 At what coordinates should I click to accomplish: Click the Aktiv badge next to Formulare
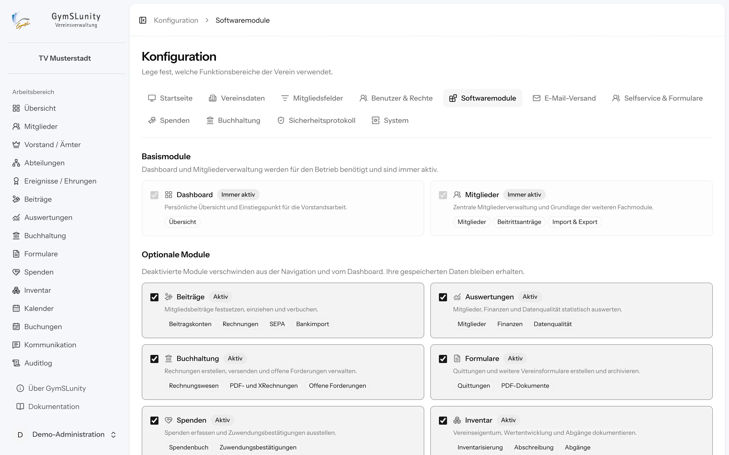point(515,358)
